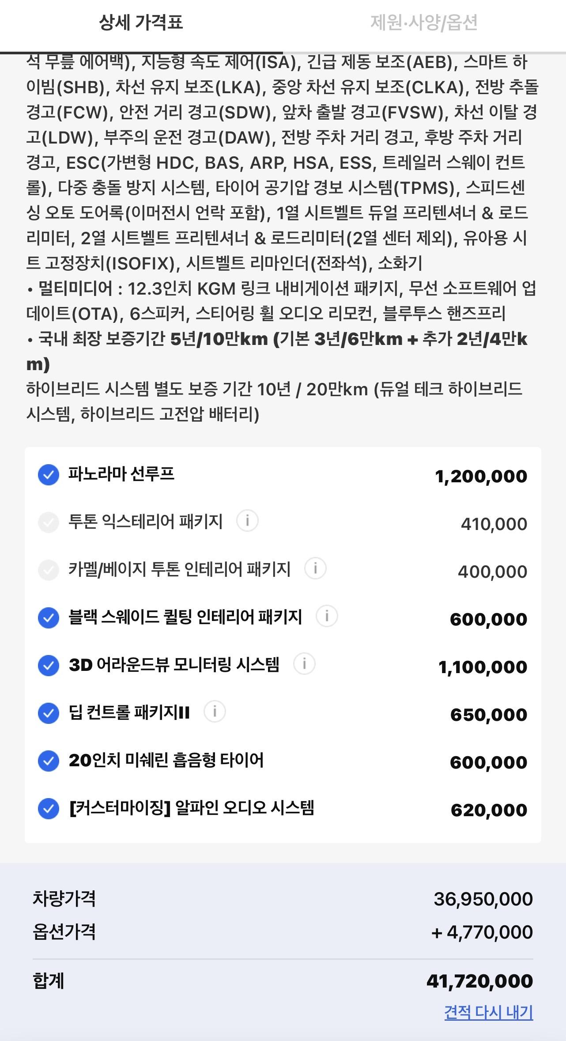Uncheck the 파노라마 선루프 option
The height and width of the screenshot is (1041, 566).
pos(49,475)
